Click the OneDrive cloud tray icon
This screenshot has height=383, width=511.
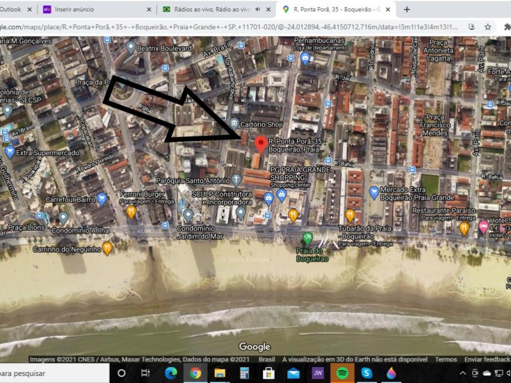coord(487,373)
